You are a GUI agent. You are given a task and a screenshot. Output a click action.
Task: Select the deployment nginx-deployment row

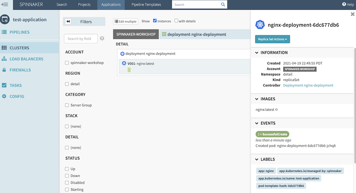[184, 54]
